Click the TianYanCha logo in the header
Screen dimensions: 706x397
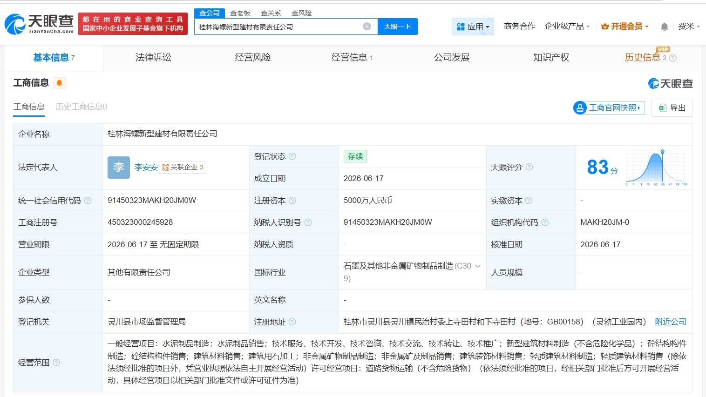pyautogui.click(x=39, y=23)
